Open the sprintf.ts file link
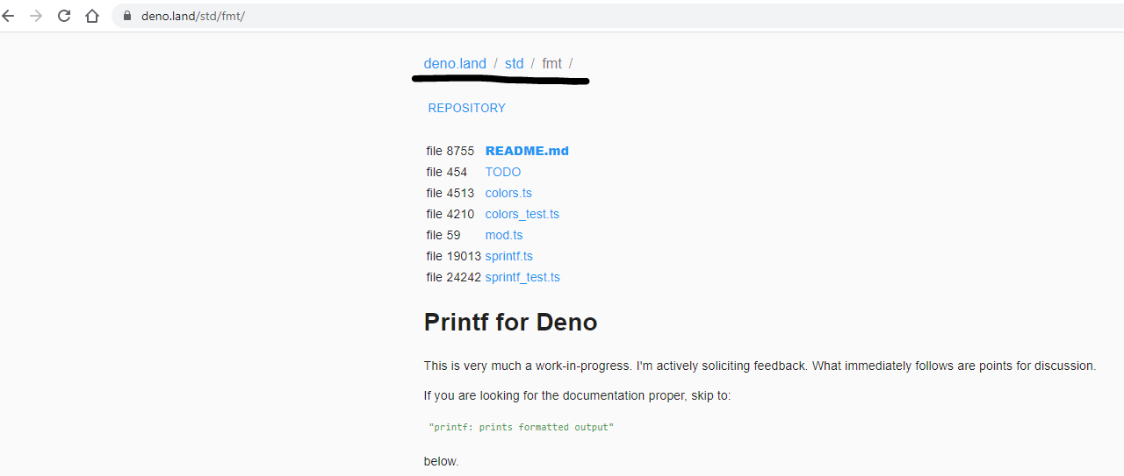This screenshot has height=476, width=1124. (x=509, y=256)
